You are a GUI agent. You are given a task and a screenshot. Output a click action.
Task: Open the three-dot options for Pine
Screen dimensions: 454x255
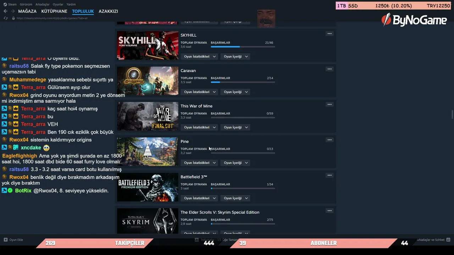[x=330, y=140]
